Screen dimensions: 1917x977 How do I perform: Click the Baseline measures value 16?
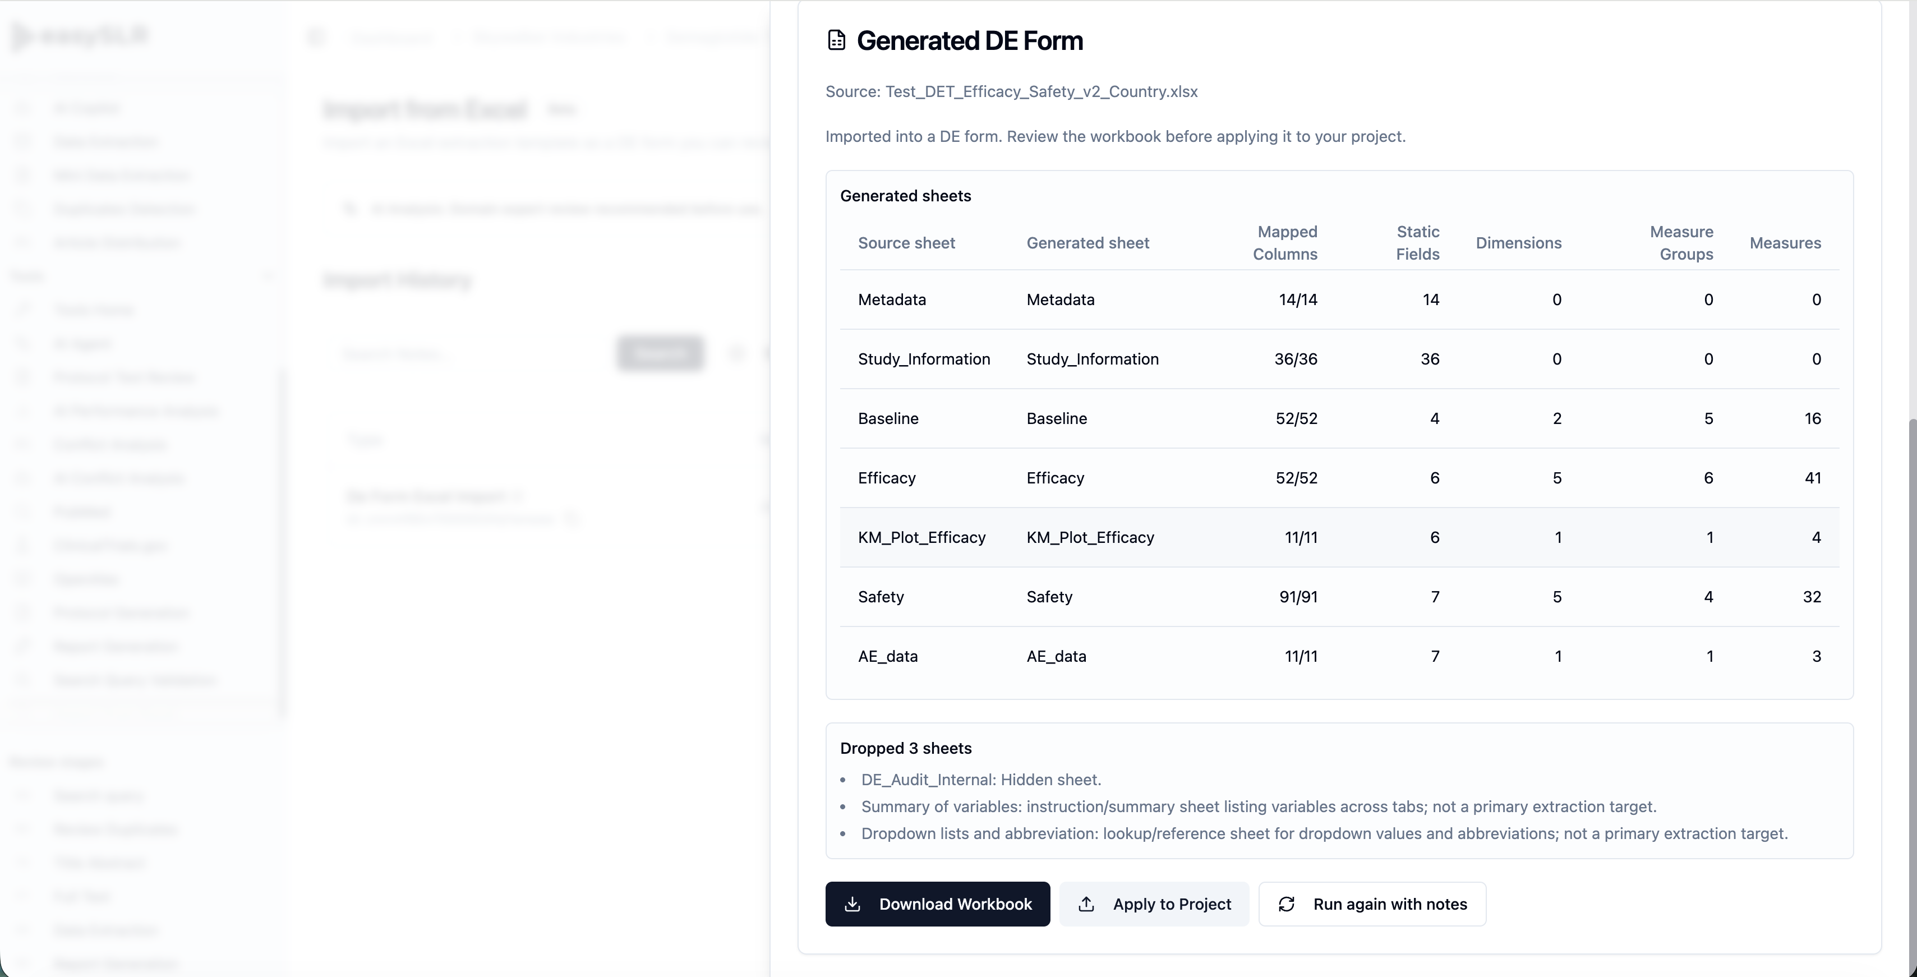[x=1813, y=418]
